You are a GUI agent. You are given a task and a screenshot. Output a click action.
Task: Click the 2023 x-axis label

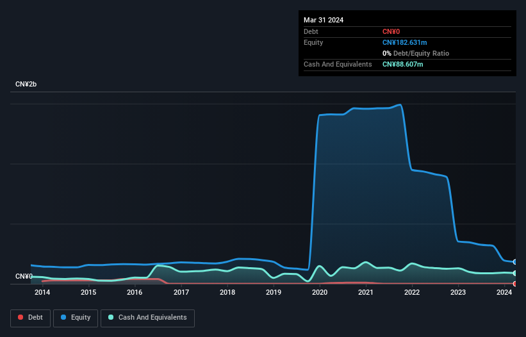[458, 292]
